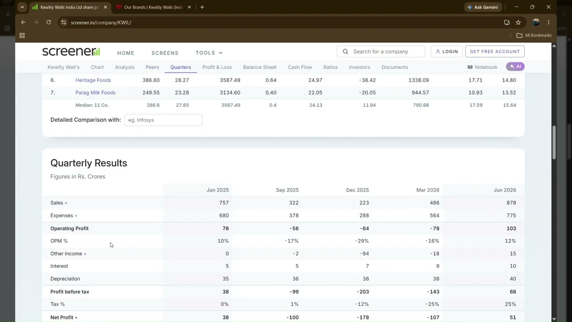Image resolution: width=572 pixels, height=322 pixels.
Task: Switch to the Chart tab
Action: pyautogui.click(x=97, y=67)
